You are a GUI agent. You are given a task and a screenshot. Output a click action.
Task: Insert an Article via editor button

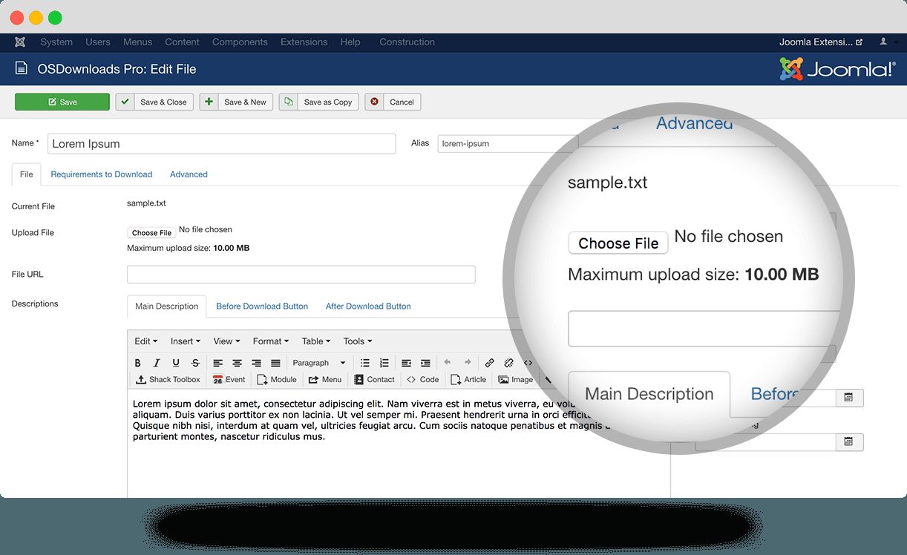point(468,379)
